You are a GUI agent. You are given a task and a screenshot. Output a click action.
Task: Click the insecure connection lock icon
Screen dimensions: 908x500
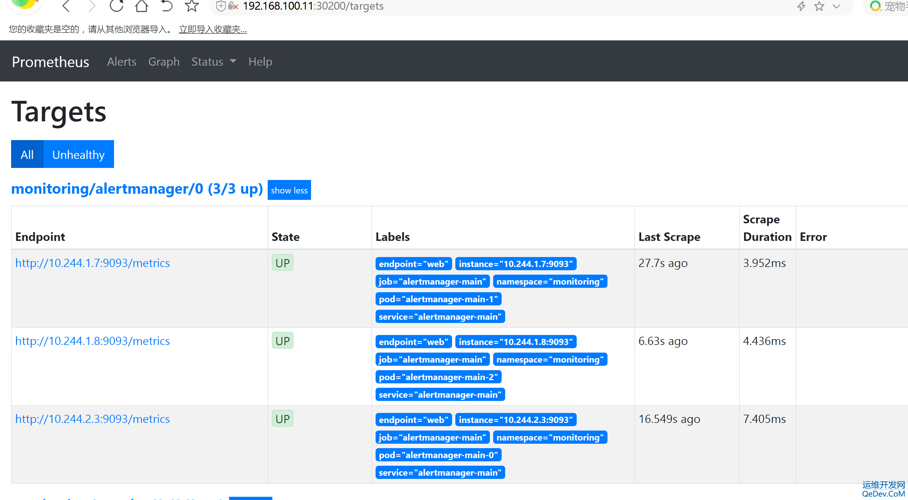pyautogui.click(x=233, y=6)
